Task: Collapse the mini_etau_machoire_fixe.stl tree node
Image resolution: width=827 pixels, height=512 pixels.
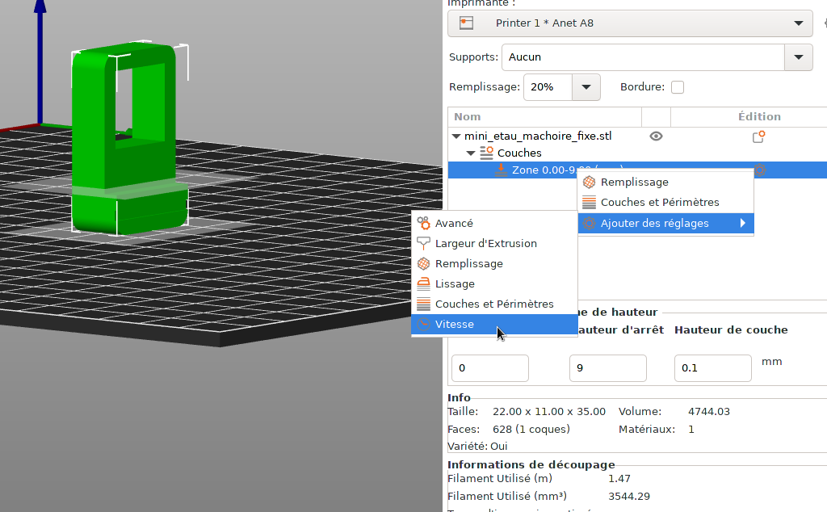Action: click(456, 136)
